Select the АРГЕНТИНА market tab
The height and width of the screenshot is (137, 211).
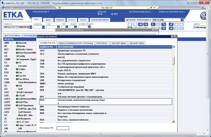coord(12,36)
